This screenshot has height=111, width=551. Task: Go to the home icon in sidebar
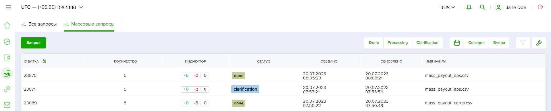[x=7, y=25]
